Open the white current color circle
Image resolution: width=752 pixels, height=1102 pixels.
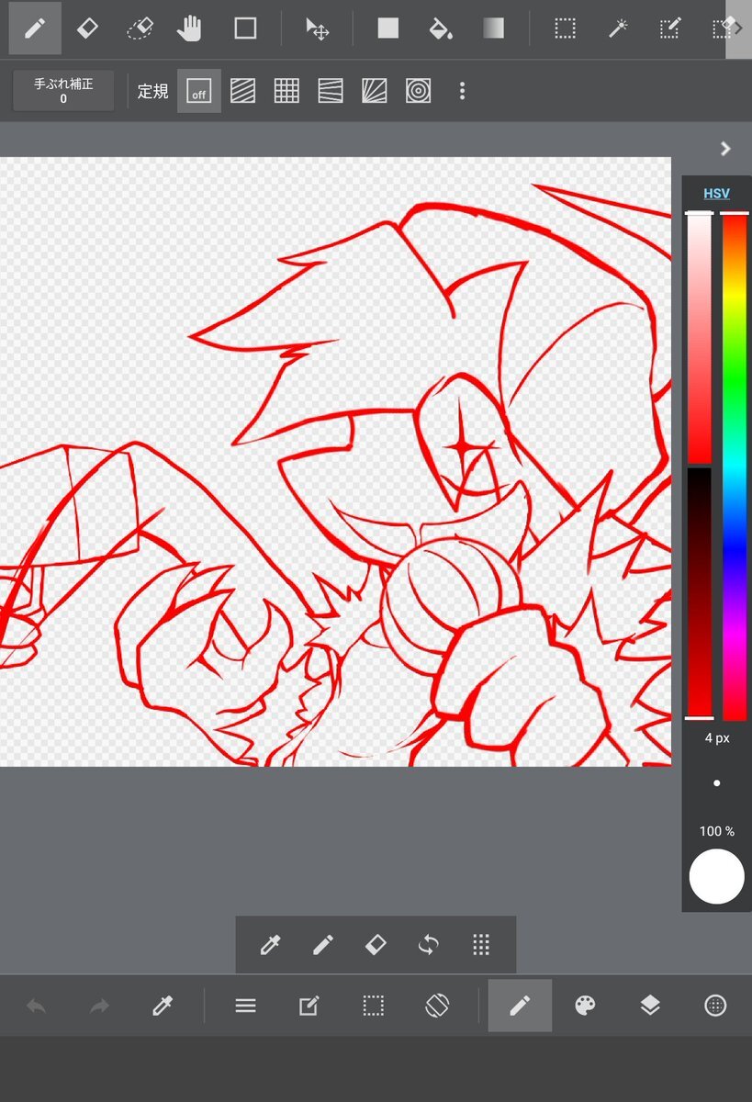716,877
